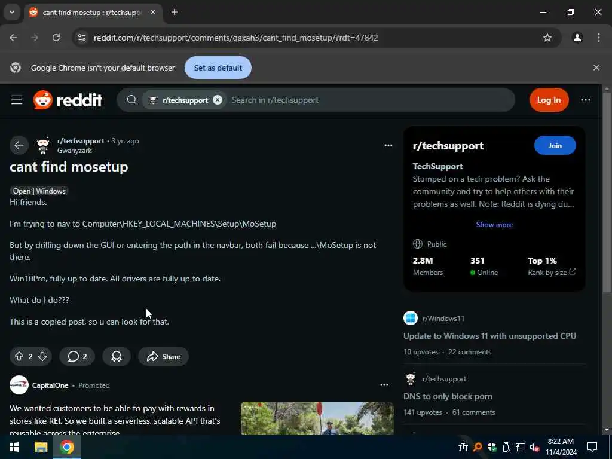Click the award icon on the post
Viewport: 612px width, 459px height.
click(x=117, y=356)
